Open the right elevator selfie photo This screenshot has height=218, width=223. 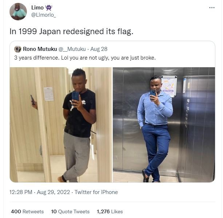pos(164,124)
